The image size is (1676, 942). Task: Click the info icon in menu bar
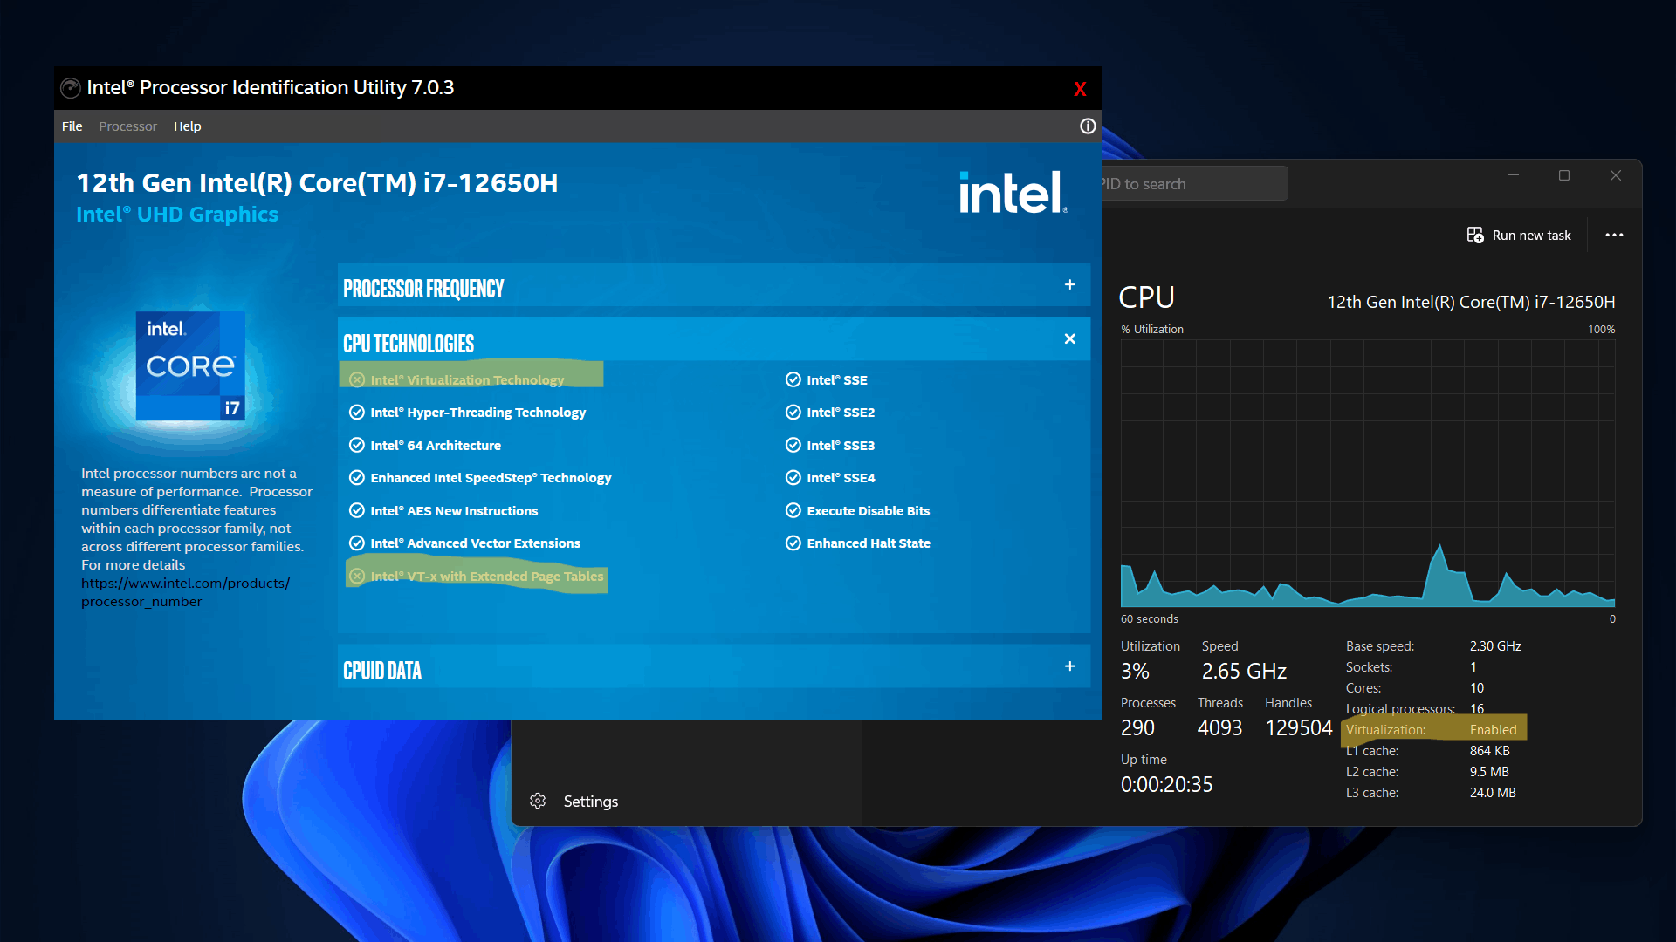[1087, 126]
